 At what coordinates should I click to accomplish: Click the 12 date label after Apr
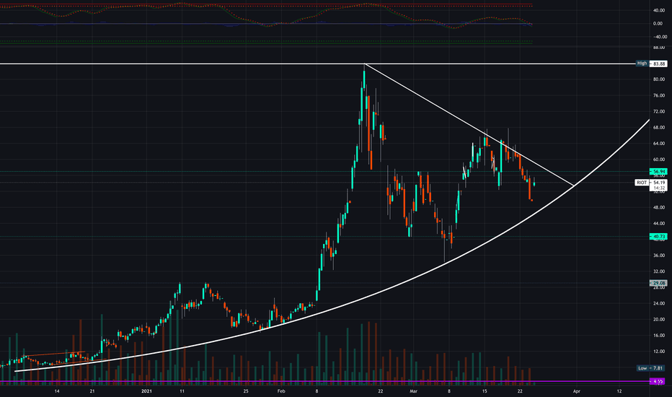point(619,391)
